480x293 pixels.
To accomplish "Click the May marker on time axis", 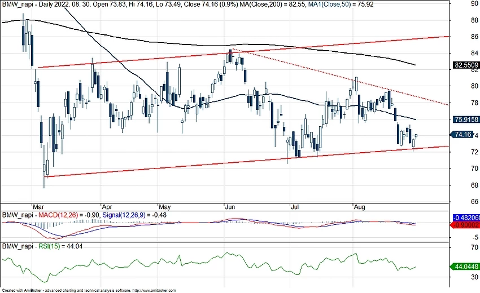I will pos(165,206).
